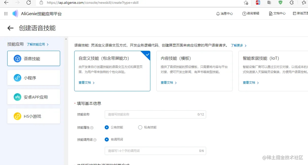
Task: Open the 新版页面 link
Action: (300, 14)
